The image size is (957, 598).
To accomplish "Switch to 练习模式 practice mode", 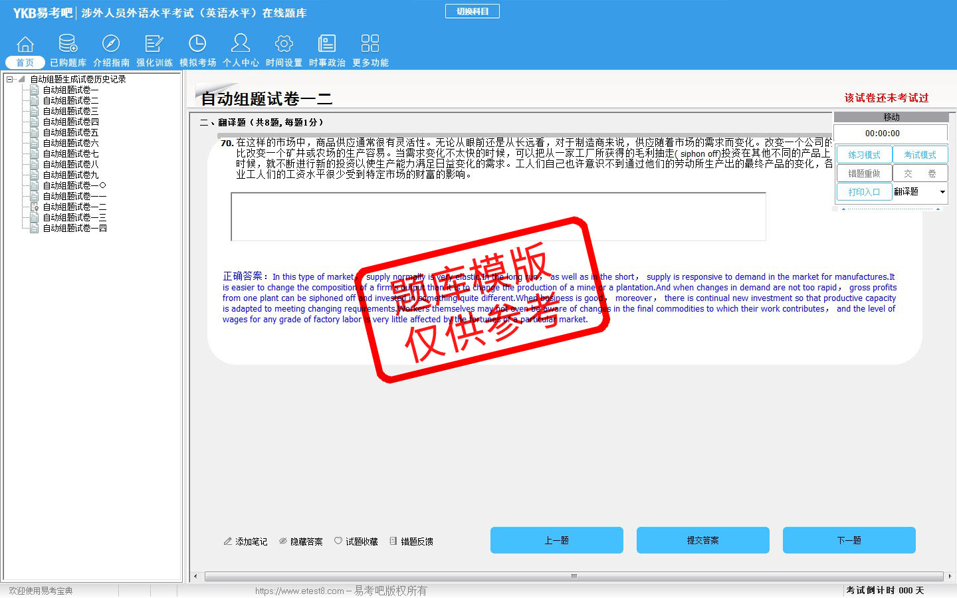I will [863, 155].
